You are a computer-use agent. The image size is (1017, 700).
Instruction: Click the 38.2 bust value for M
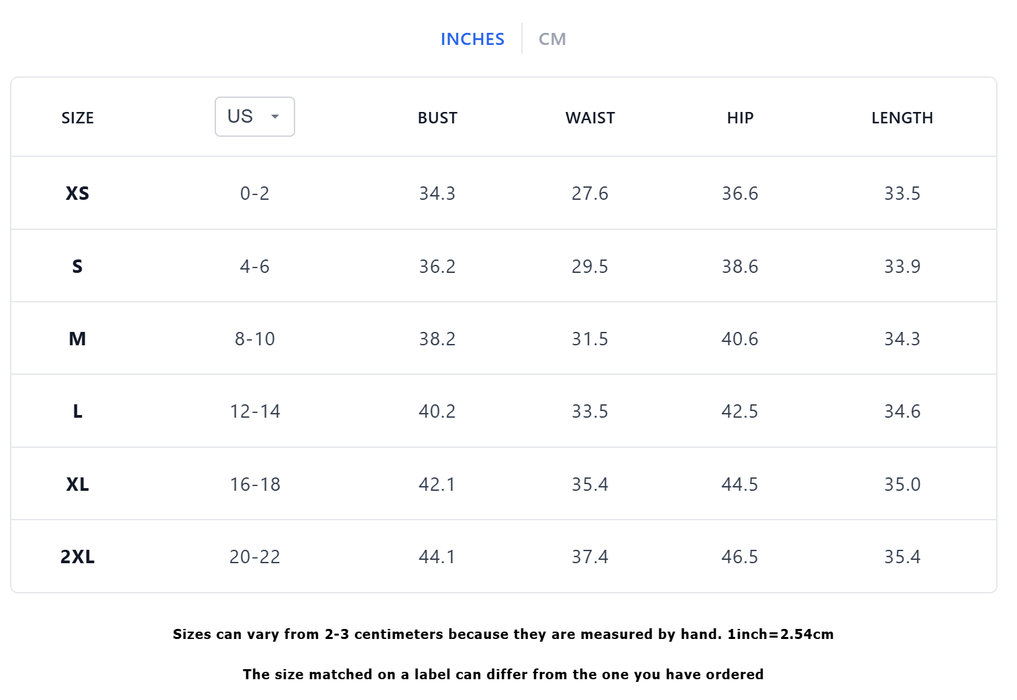(437, 339)
